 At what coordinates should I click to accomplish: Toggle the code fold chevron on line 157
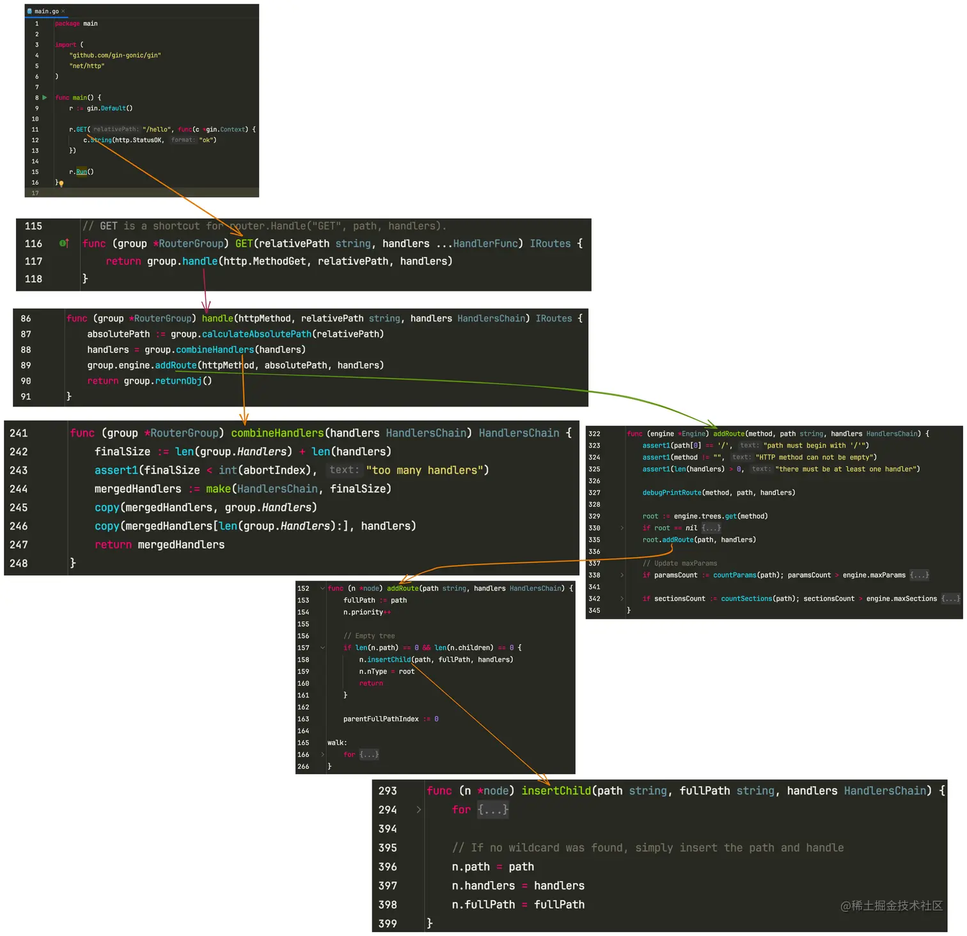(322, 648)
